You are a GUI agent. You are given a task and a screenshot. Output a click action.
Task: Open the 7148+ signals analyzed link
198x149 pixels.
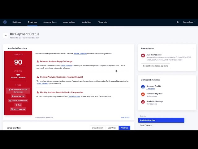(44, 117)
